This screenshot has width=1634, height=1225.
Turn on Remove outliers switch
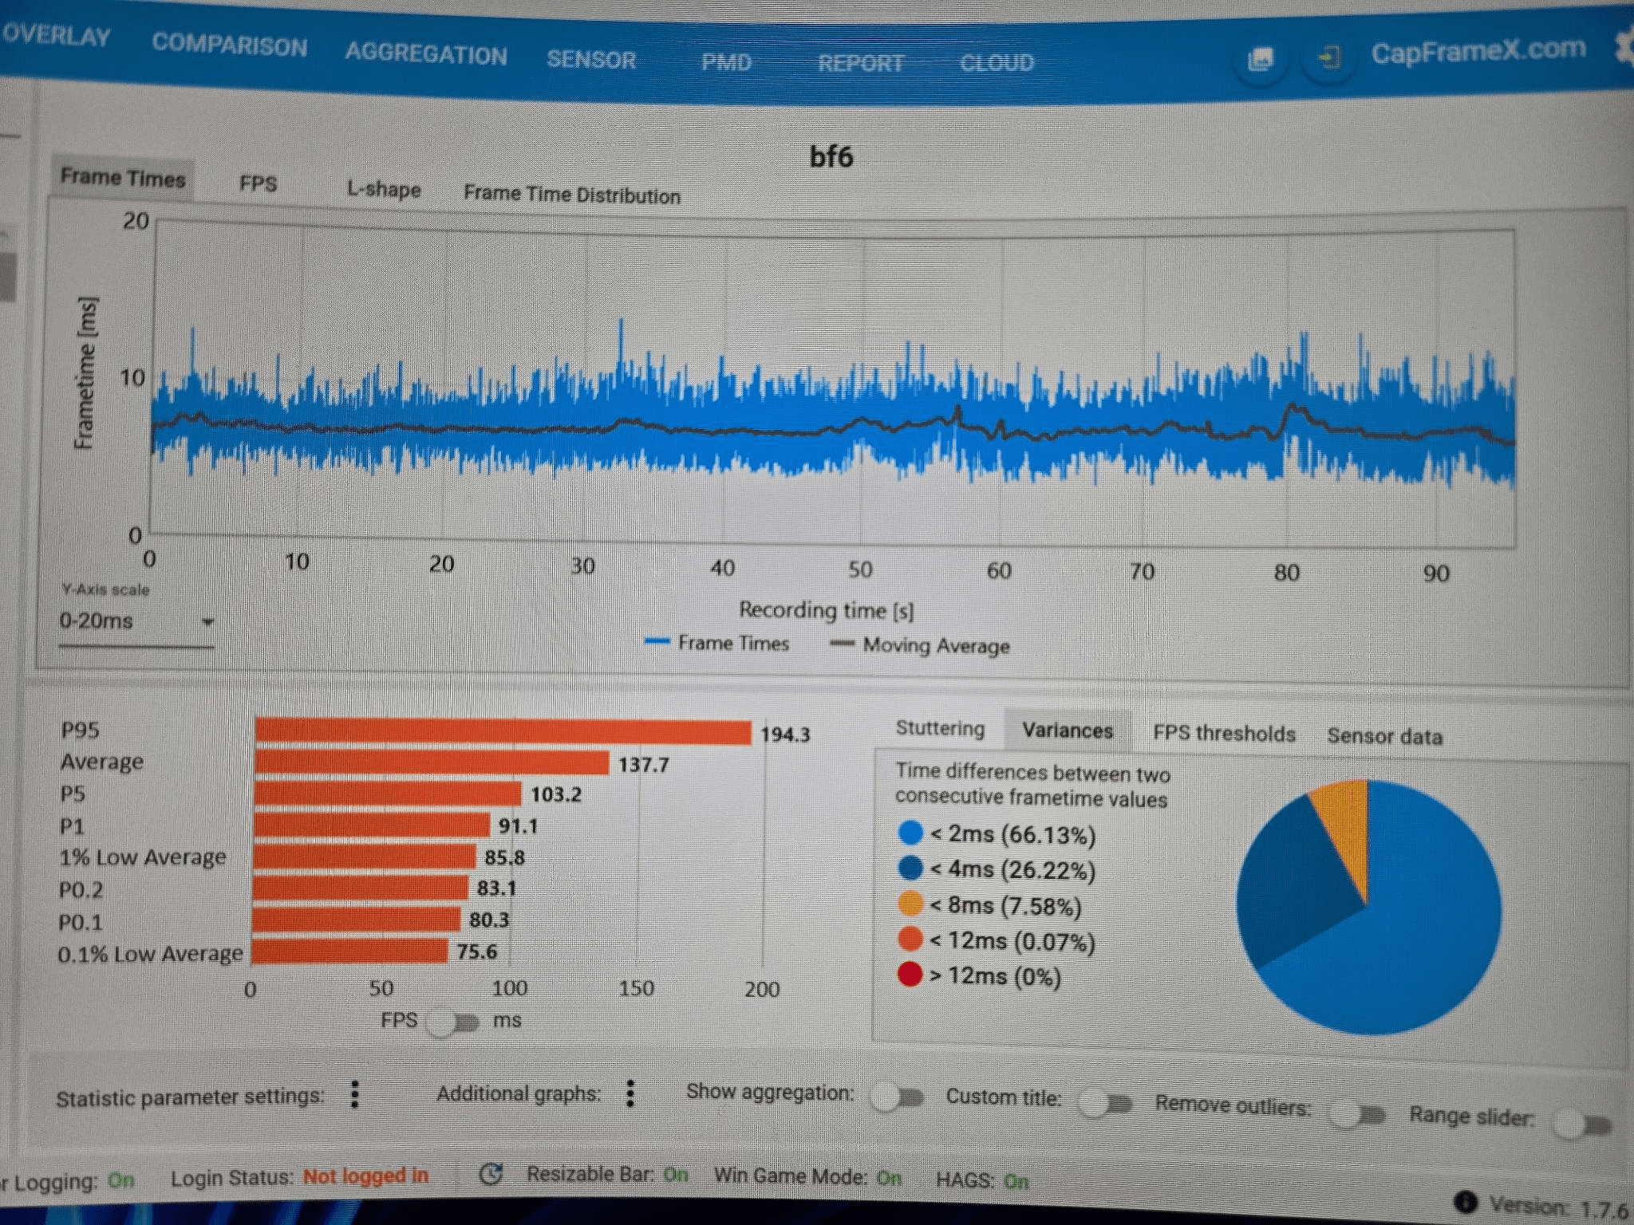1357,1113
